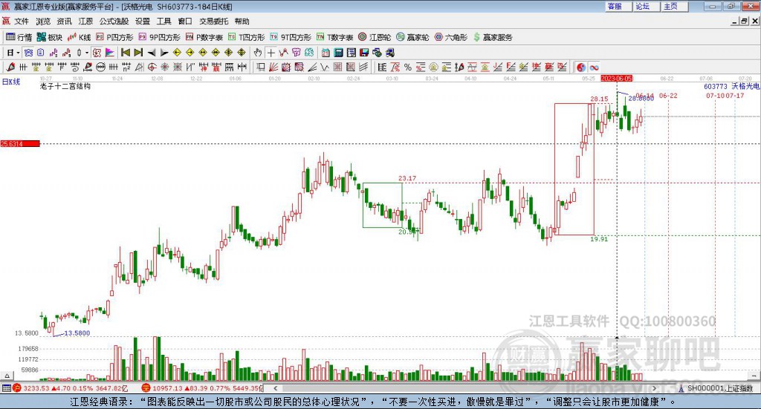This screenshot has height=409, width=761.
Task: Open the calculator icon
Action: [338, 53]
